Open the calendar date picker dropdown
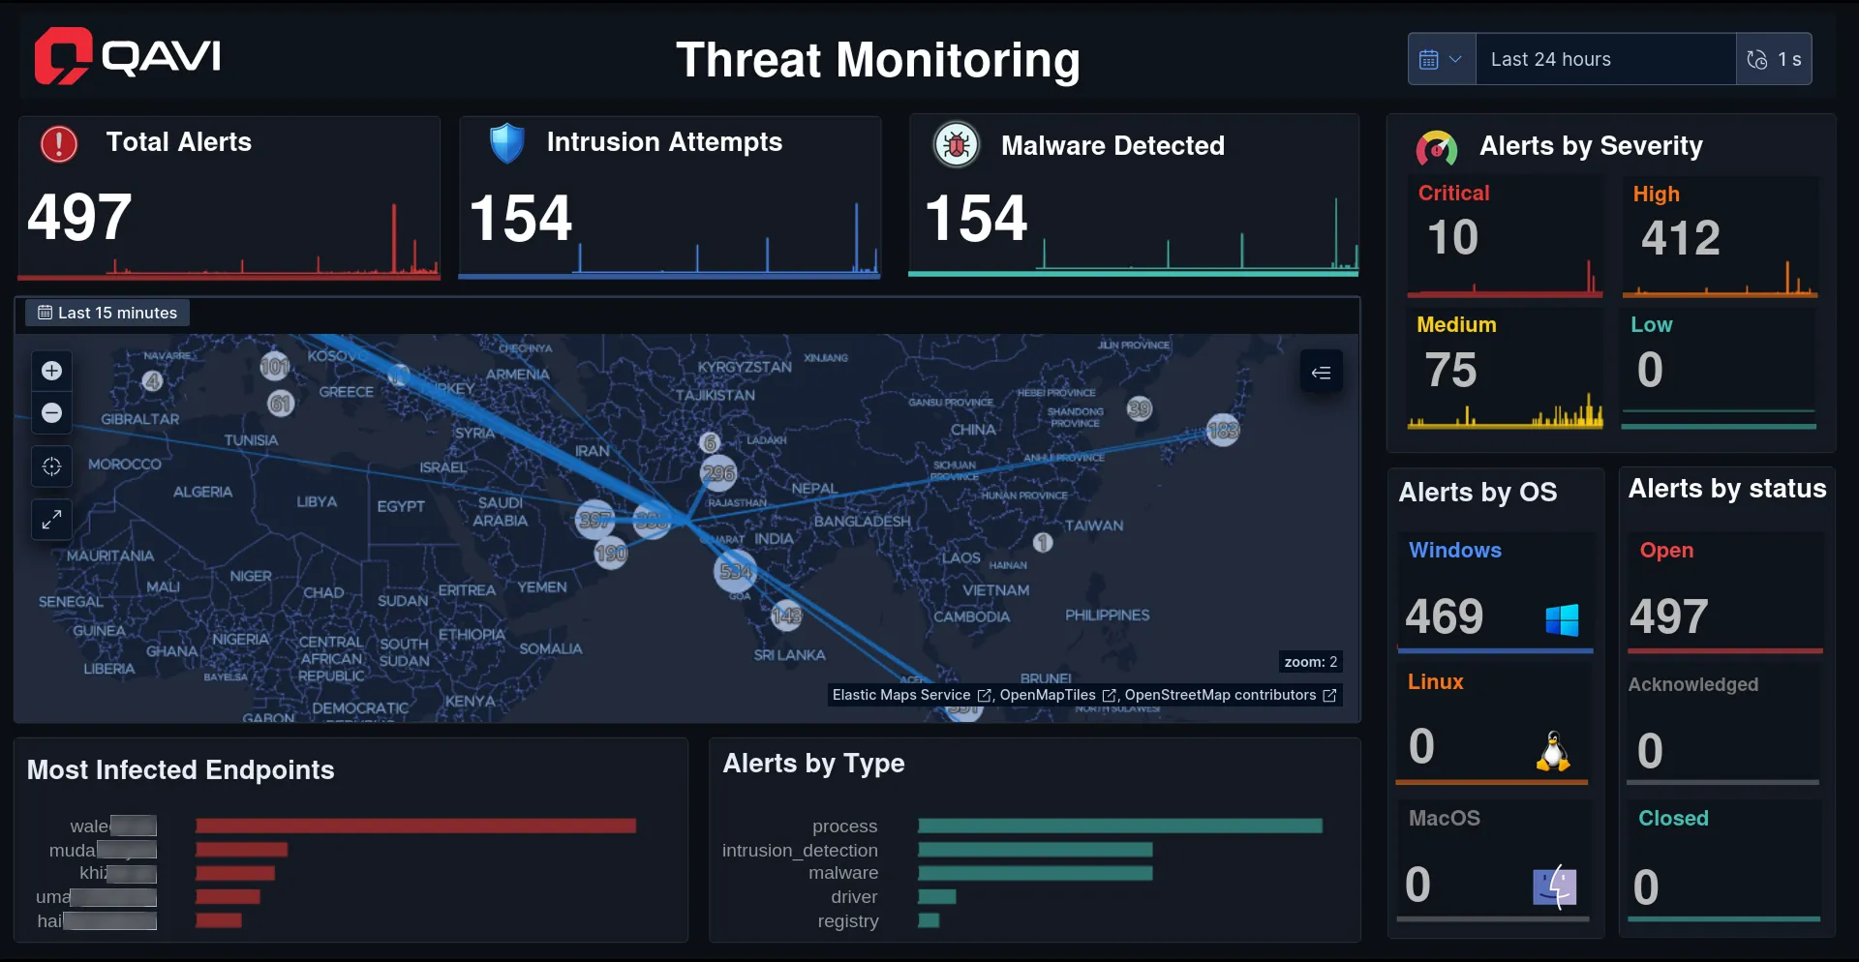 (x=1441, y=59)
